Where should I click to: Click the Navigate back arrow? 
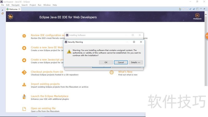[184, 9]
